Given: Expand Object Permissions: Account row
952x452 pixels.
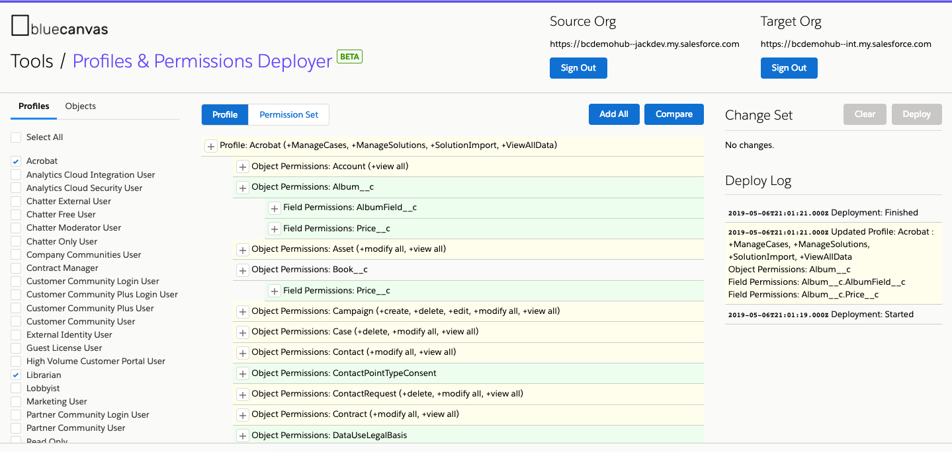Looking at the screenshot, I should click(x=243, y=167).
